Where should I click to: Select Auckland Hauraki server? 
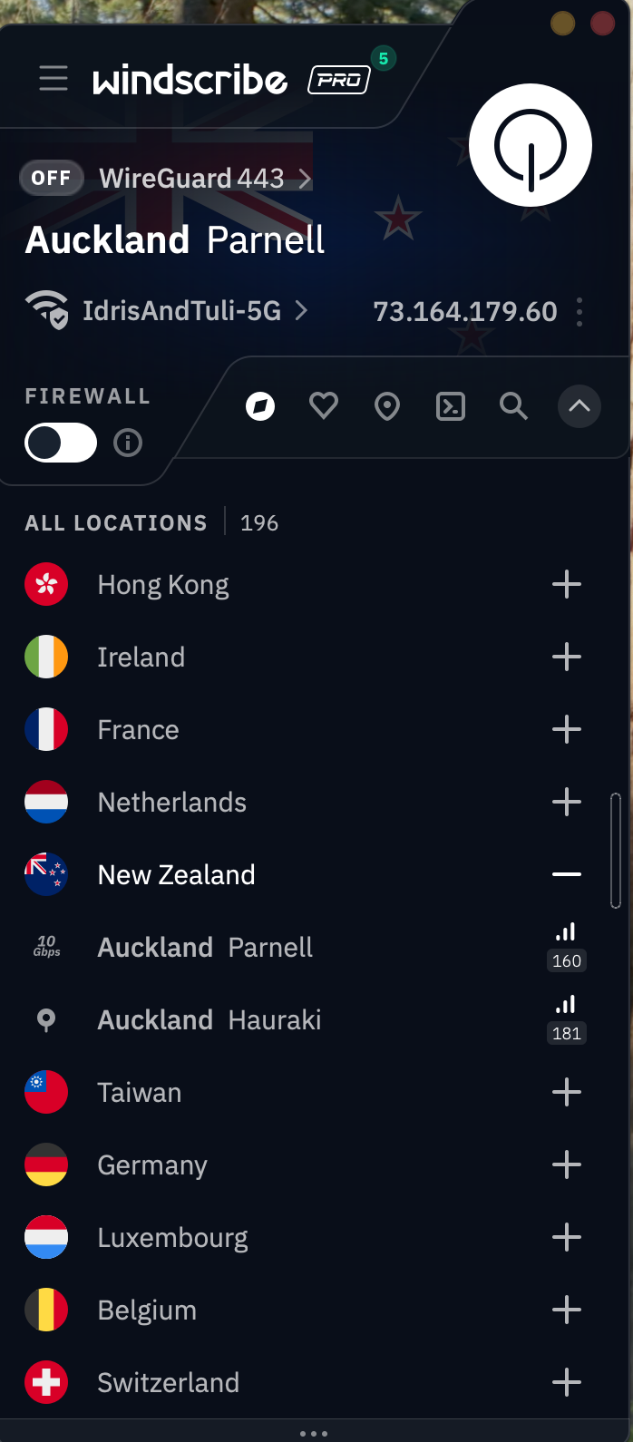click(x=209, y=1020)
